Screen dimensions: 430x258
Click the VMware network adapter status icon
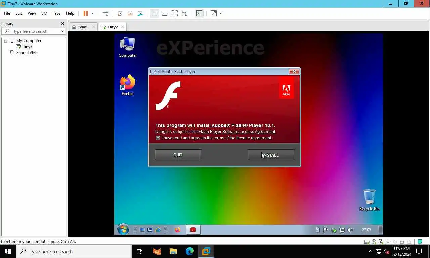tap(381, 242)
